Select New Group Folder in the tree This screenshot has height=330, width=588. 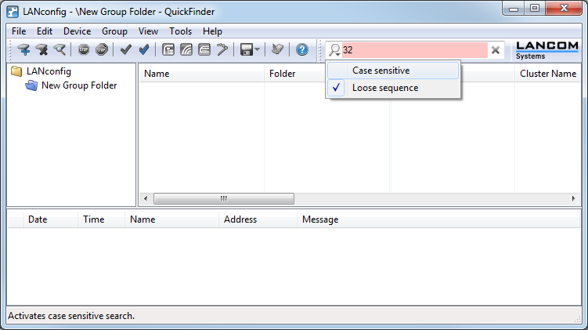pyautogui.click(x=78, y=85)
